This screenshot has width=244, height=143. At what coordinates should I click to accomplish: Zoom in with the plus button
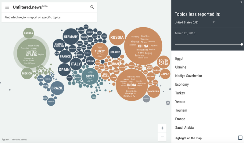pos(162,128)
